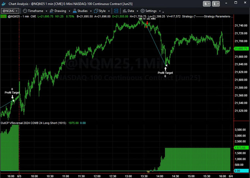Open the toolbar overflow arrow
250x178 pixels.
coord(163,12)
